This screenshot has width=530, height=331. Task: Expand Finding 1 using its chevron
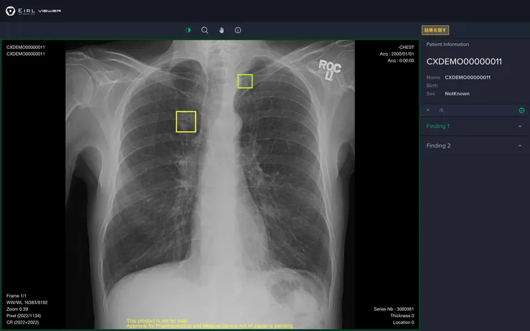(519, 126)
